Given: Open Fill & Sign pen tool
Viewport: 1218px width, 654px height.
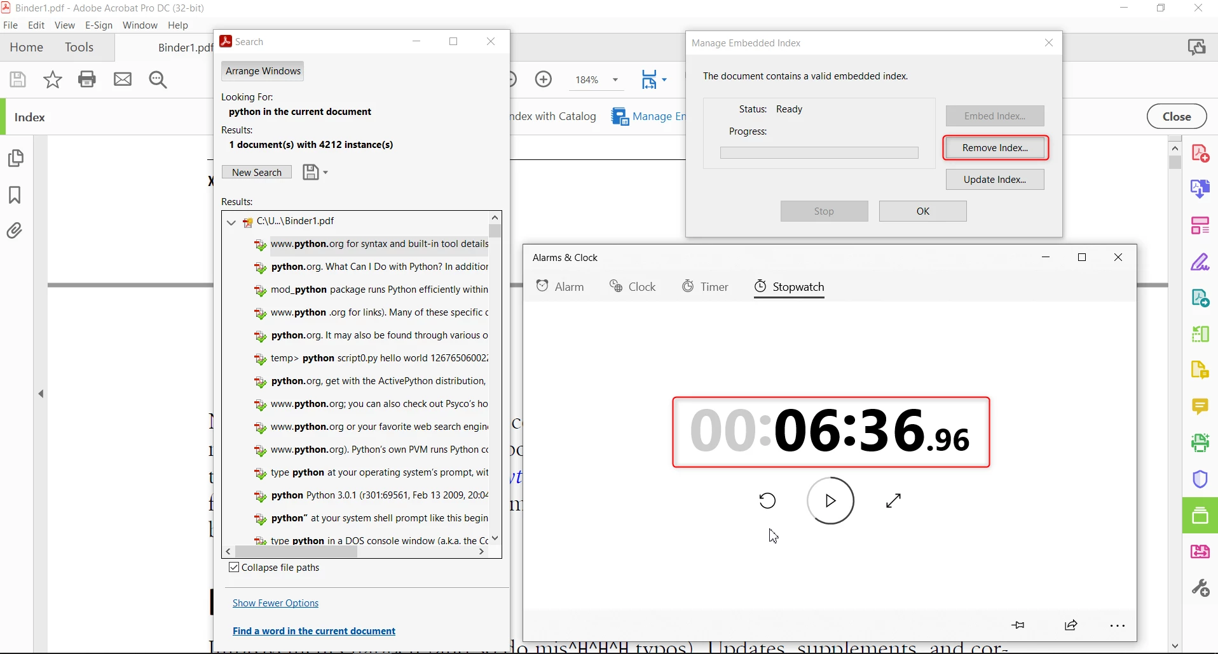Looking at the screenshot, I should pos(1201,262).
